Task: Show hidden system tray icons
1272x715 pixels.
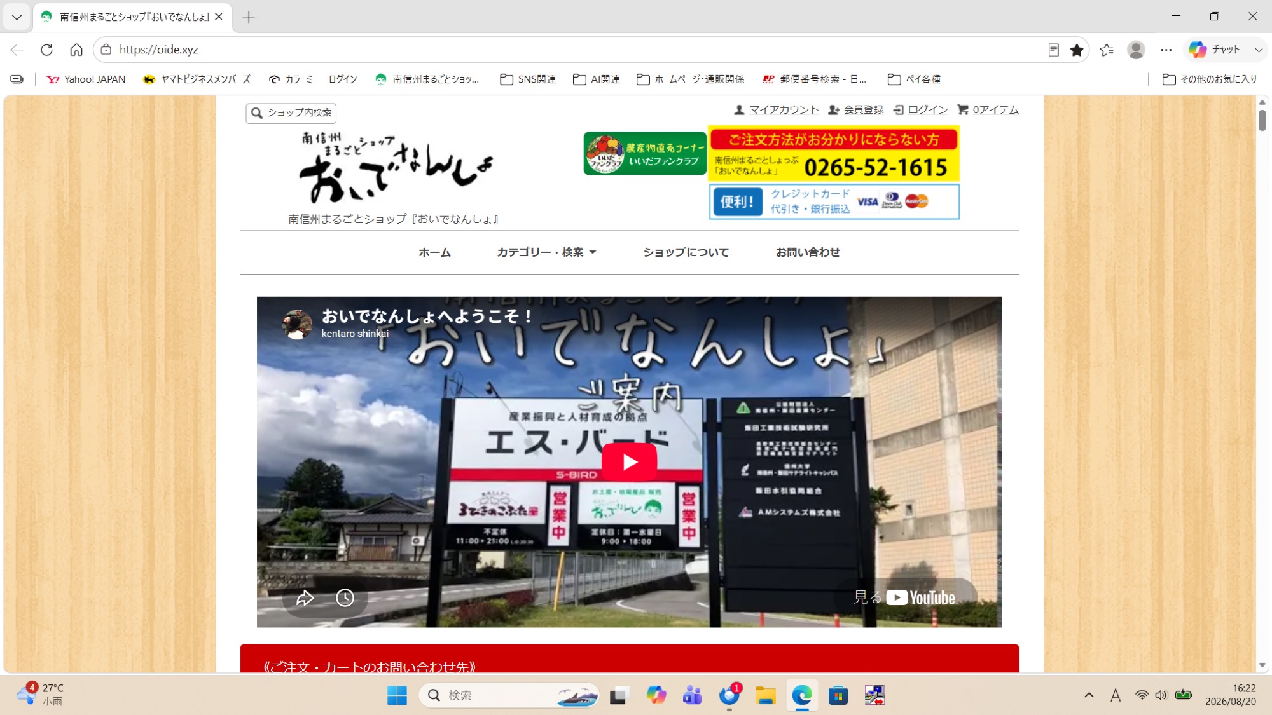Action: pyautogui.click(x=1089, y=695)
